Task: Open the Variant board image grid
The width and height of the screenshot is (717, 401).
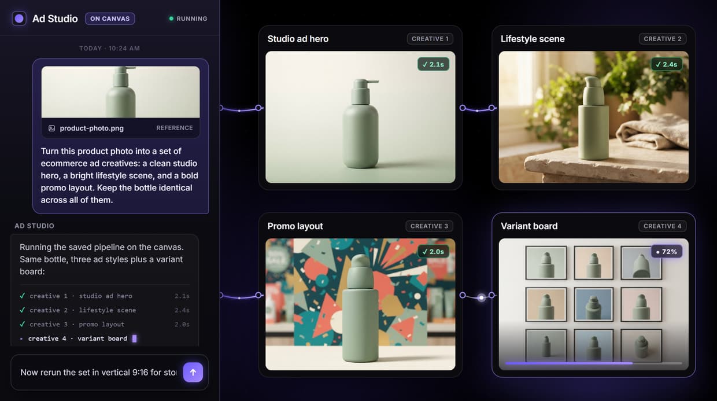Action: coord(594,304)
